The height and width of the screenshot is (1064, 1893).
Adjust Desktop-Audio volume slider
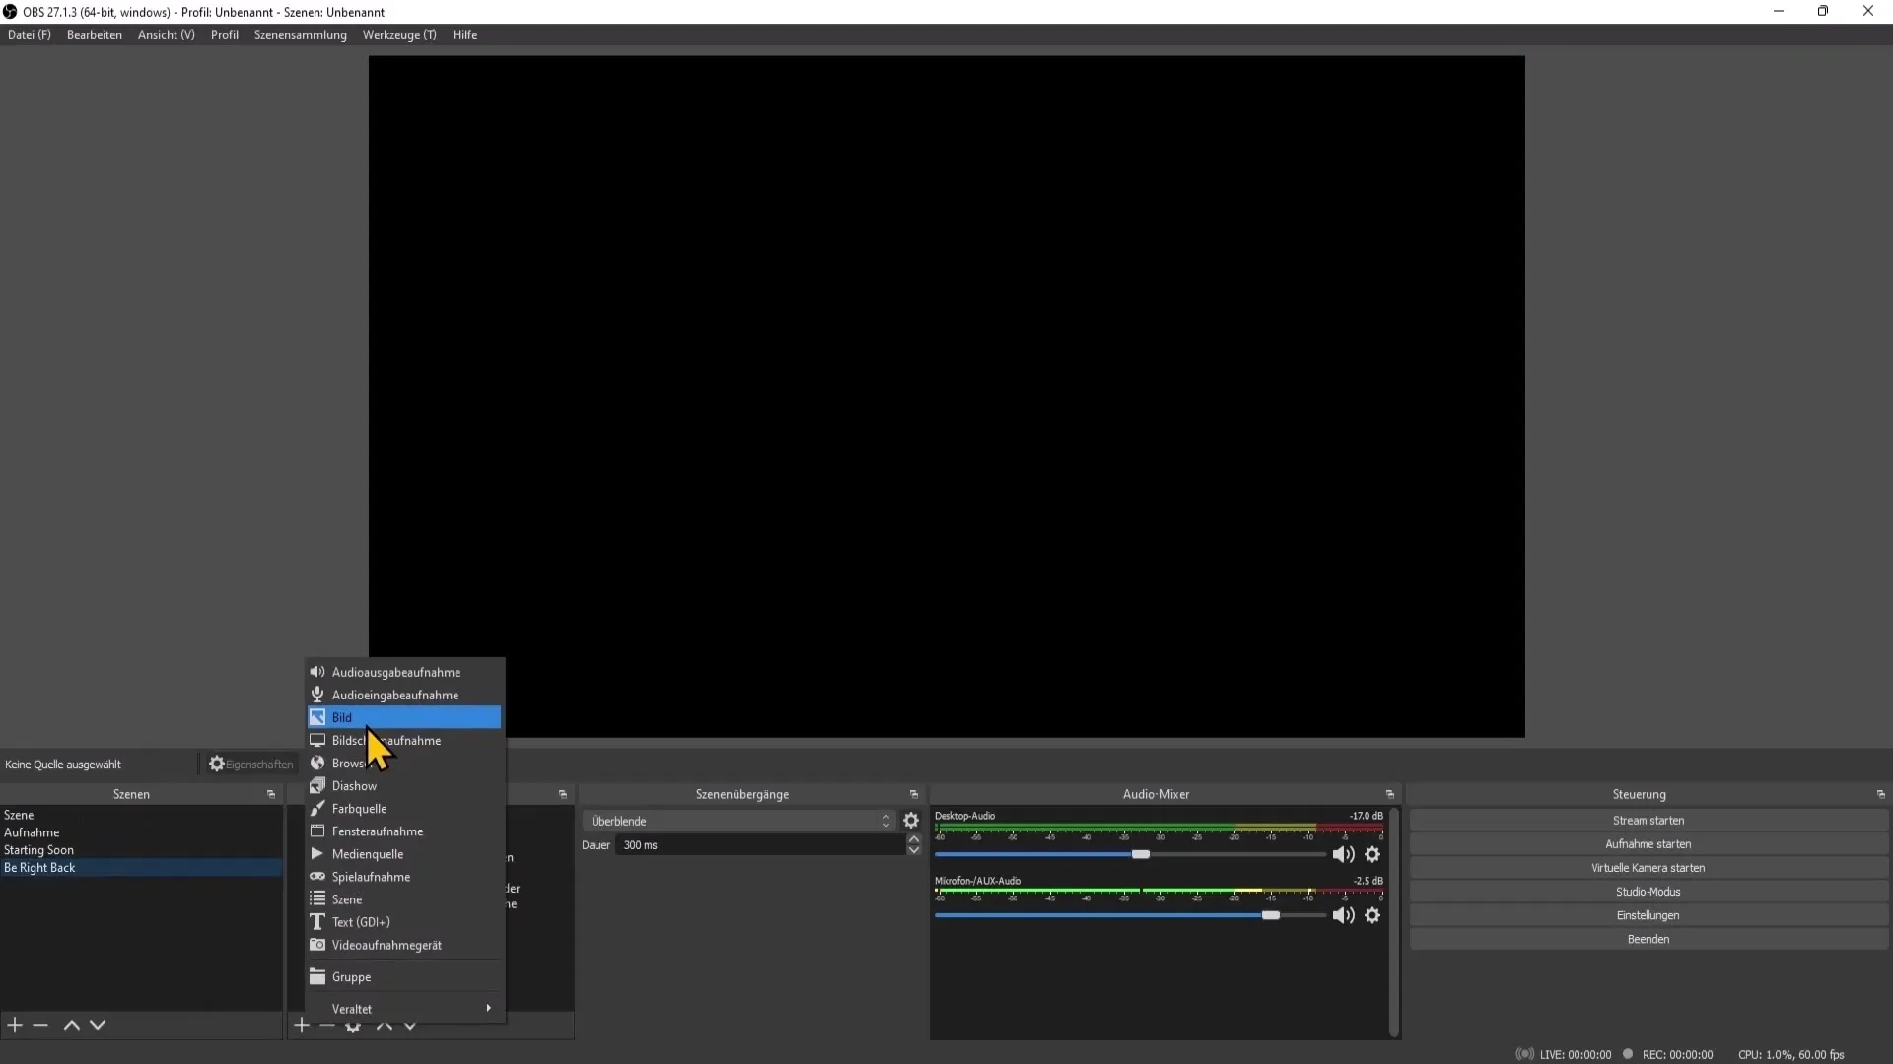1141,854
